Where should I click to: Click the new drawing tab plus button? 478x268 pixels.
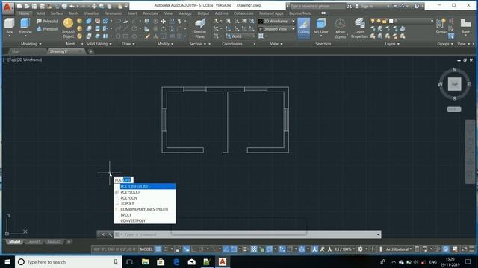click(x=90, y=51)
